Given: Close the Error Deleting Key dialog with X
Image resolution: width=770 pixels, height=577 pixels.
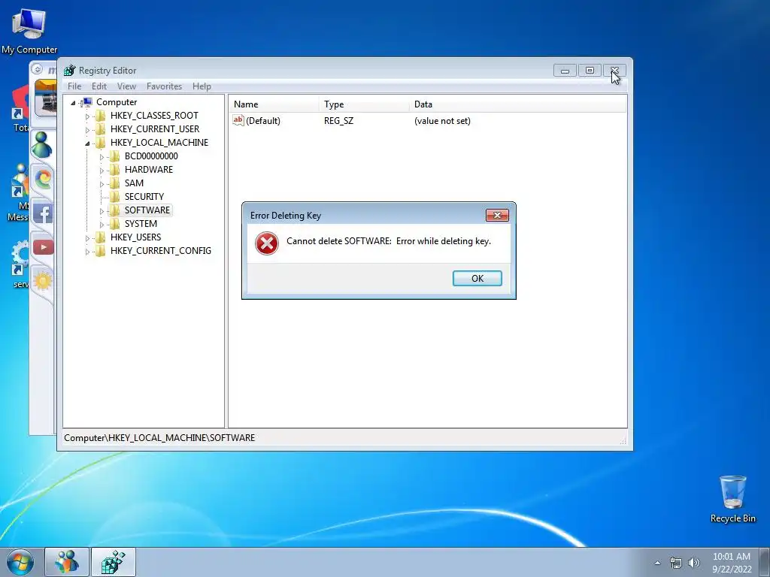Looking at the screenshot, I should click(497, 215).
